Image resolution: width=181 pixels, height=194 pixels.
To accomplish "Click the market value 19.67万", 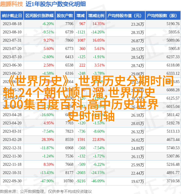I will [x=138, y=181].
